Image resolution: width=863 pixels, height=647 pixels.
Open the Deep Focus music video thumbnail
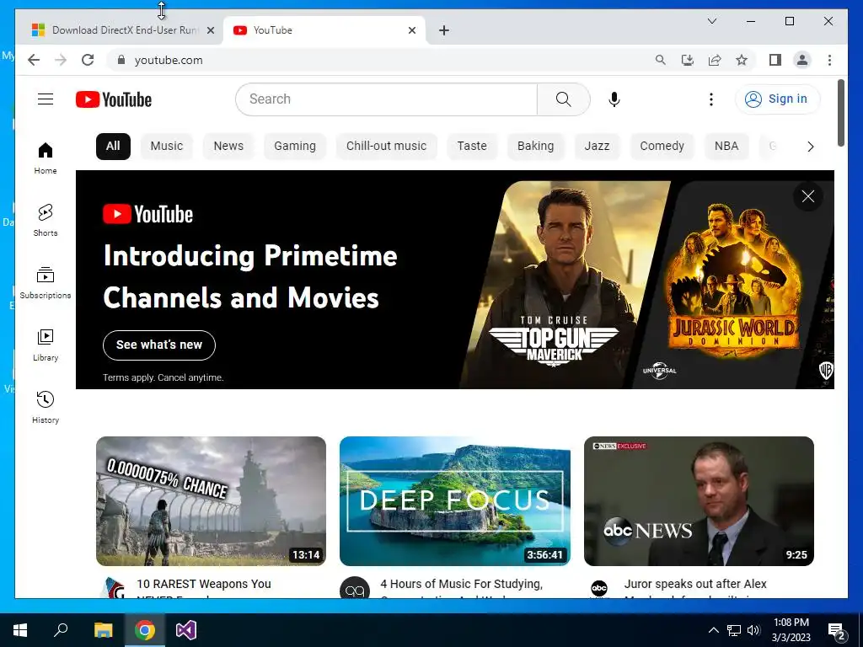(x=454, y=500)
